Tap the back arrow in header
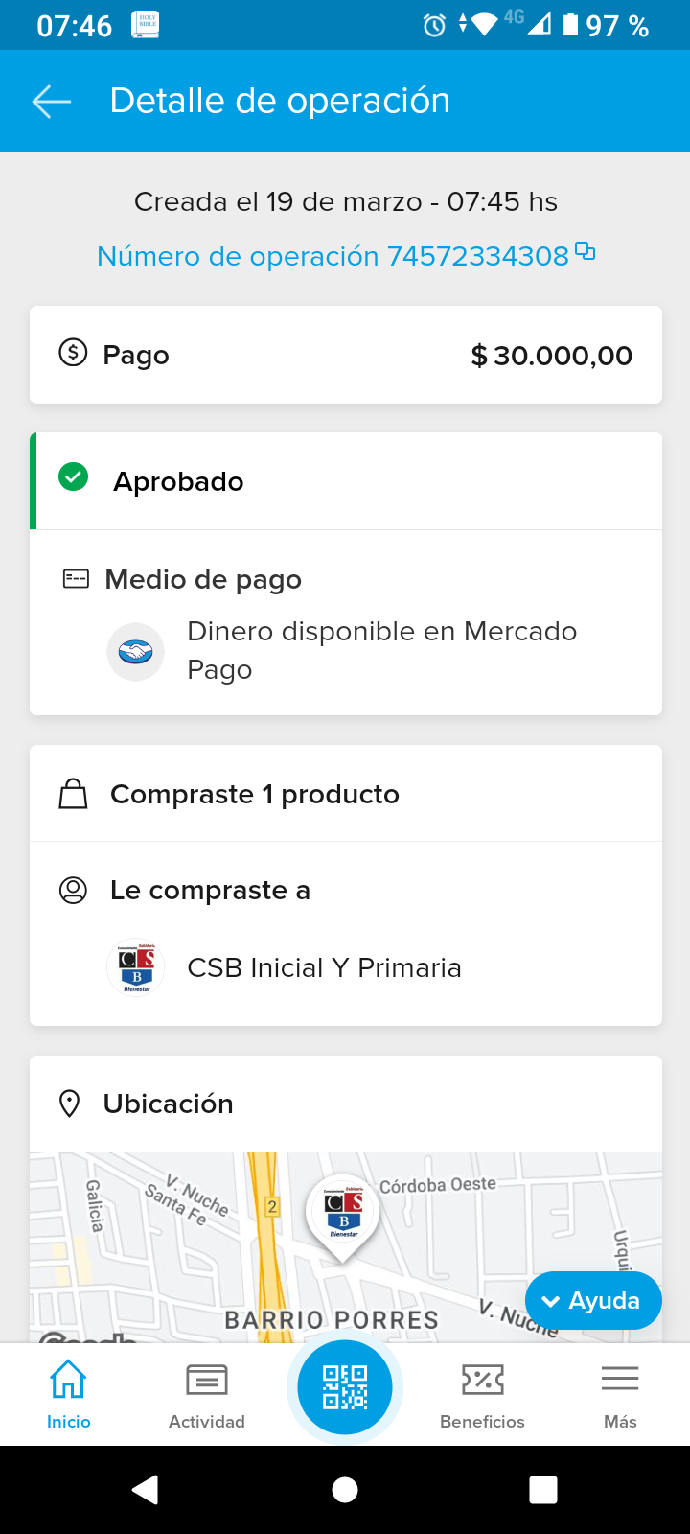Viewport: 690px width, 1534px height. point(52,101)
